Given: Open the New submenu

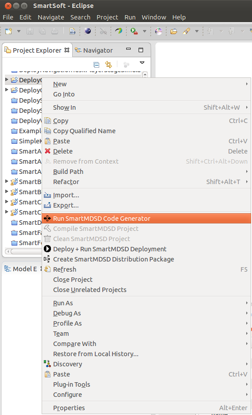Looking at the screenshot, I should (146, 84).
